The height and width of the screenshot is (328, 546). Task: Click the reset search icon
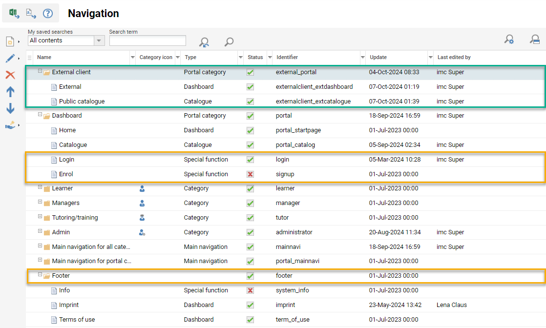[204, 42]
